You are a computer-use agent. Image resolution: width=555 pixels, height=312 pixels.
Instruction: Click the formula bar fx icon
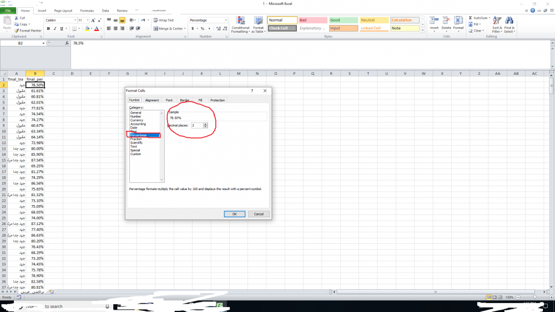pos(67,43)
